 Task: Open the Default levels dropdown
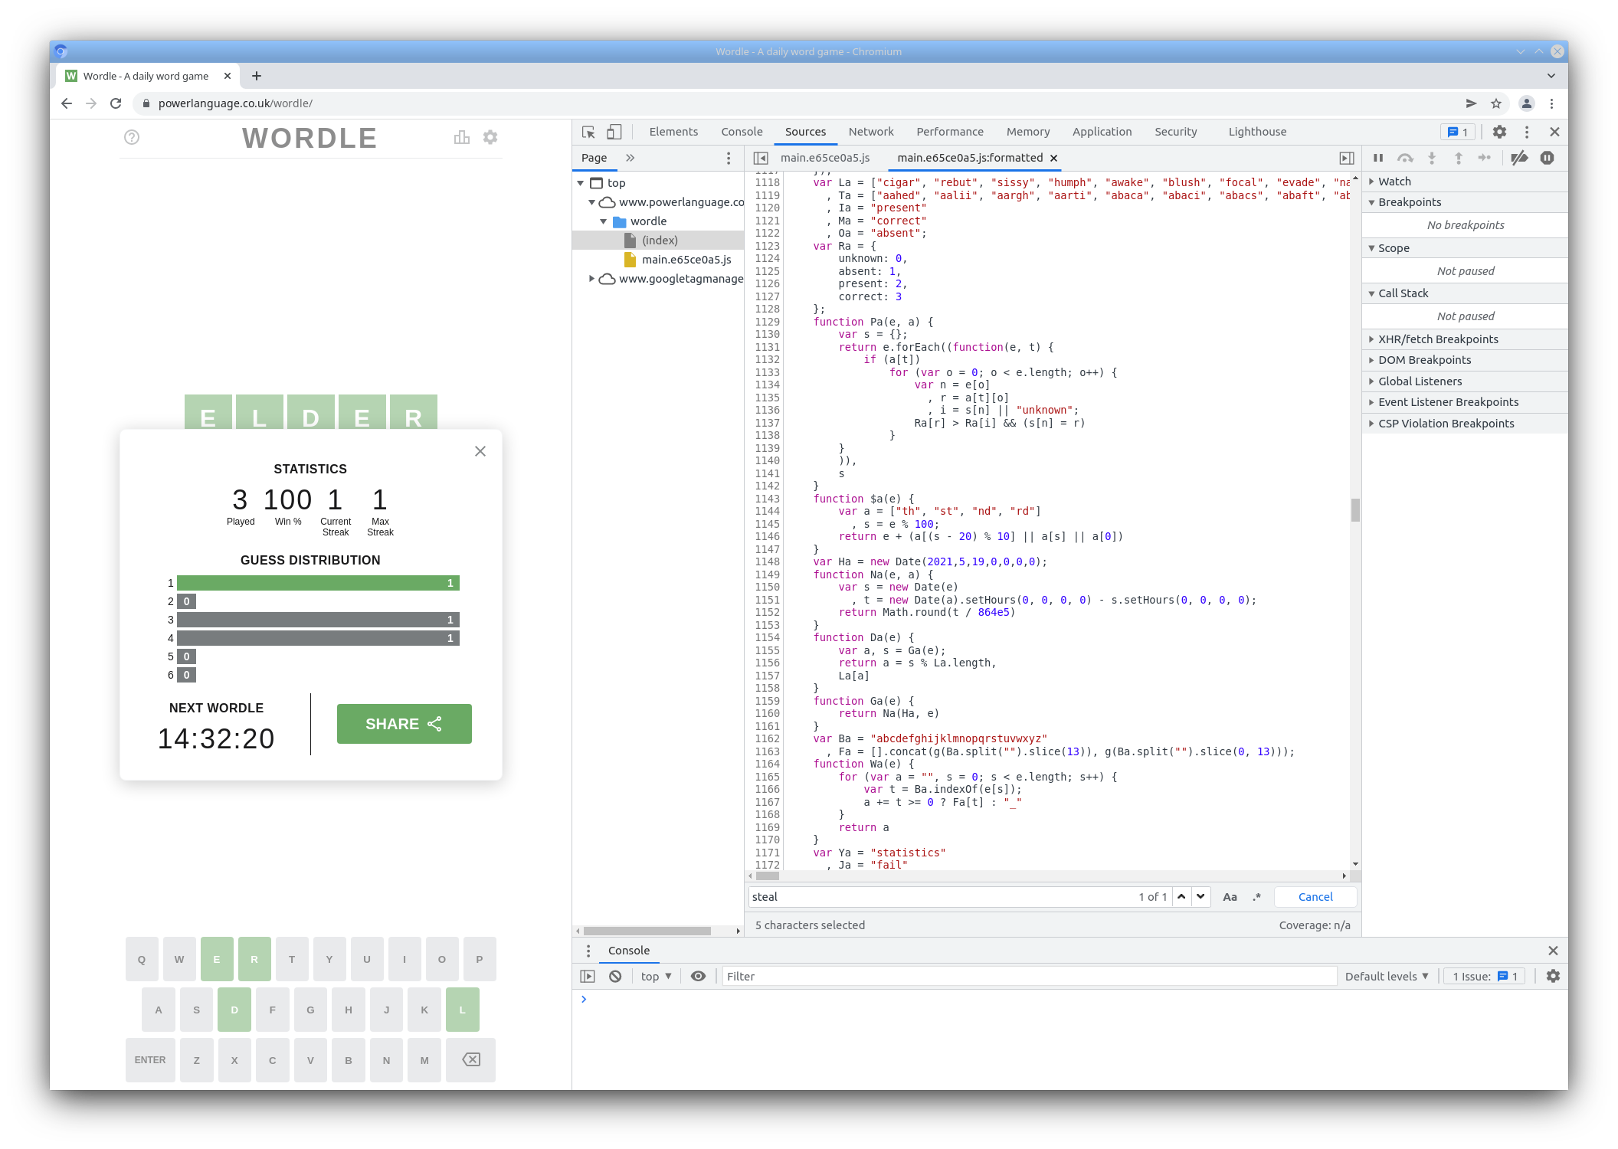[x=1387, y=976]
